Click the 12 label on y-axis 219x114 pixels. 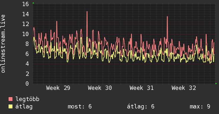coord(26,24)
